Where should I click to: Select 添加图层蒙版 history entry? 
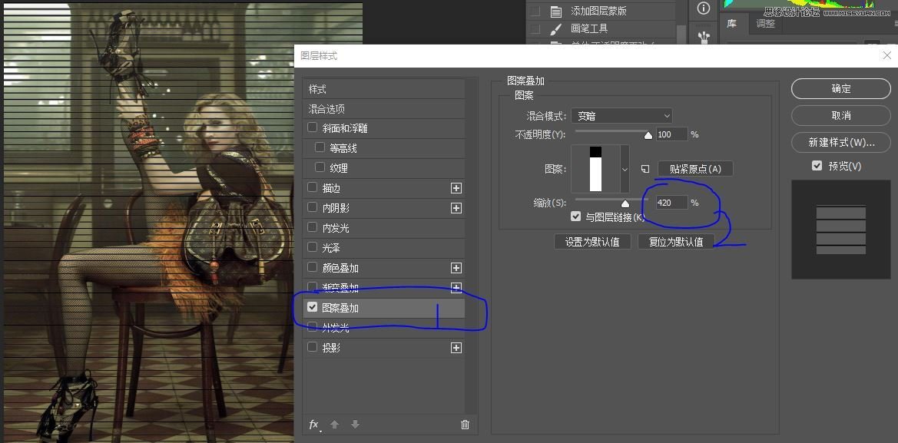tap(598, 11)
